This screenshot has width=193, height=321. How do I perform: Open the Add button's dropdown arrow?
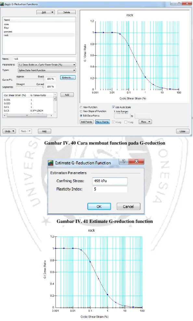coord(53,12)
